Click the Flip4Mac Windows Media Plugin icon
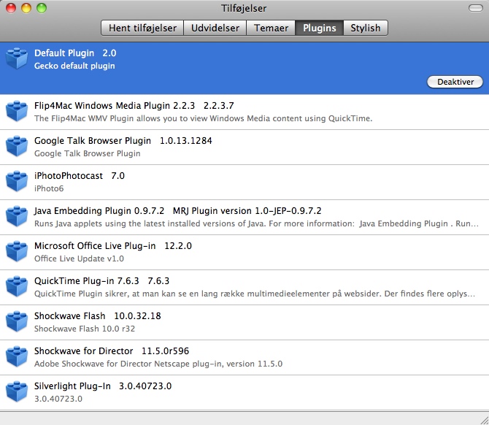This screenshot has height=425, width=489. pos(17,111)
